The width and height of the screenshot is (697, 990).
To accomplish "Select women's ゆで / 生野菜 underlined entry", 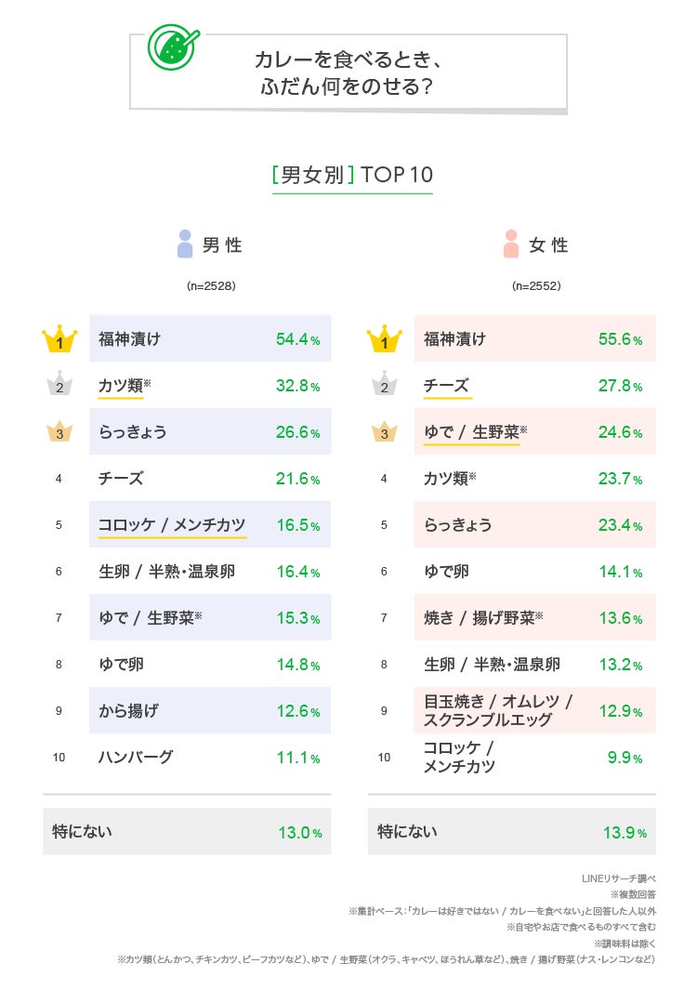I will tap(471, 432).
